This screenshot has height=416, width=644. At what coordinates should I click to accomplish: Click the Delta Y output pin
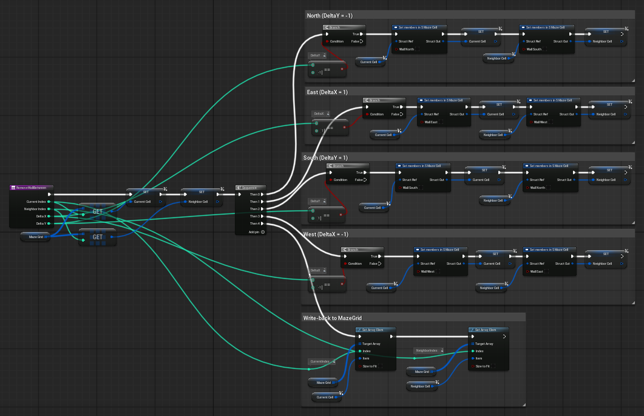pyautogui.click(x=49, y=223)
